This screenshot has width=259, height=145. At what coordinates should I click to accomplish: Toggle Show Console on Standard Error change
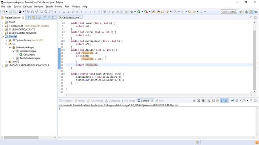(227, 101)
